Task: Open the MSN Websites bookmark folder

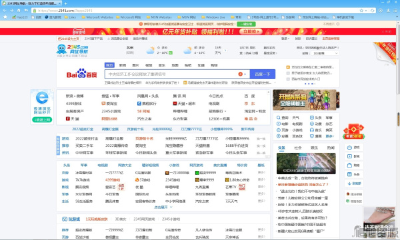Action: [159, 17]
